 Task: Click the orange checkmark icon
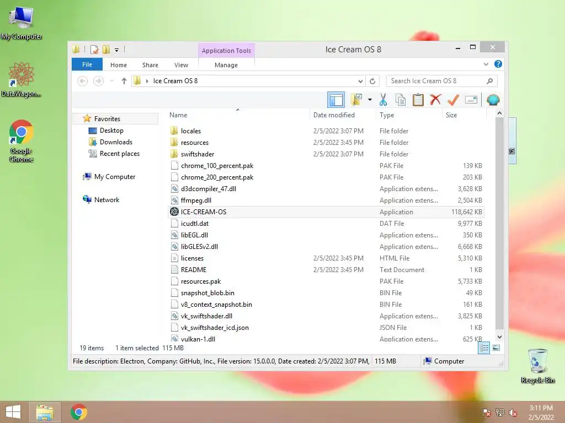pos(453,100)
